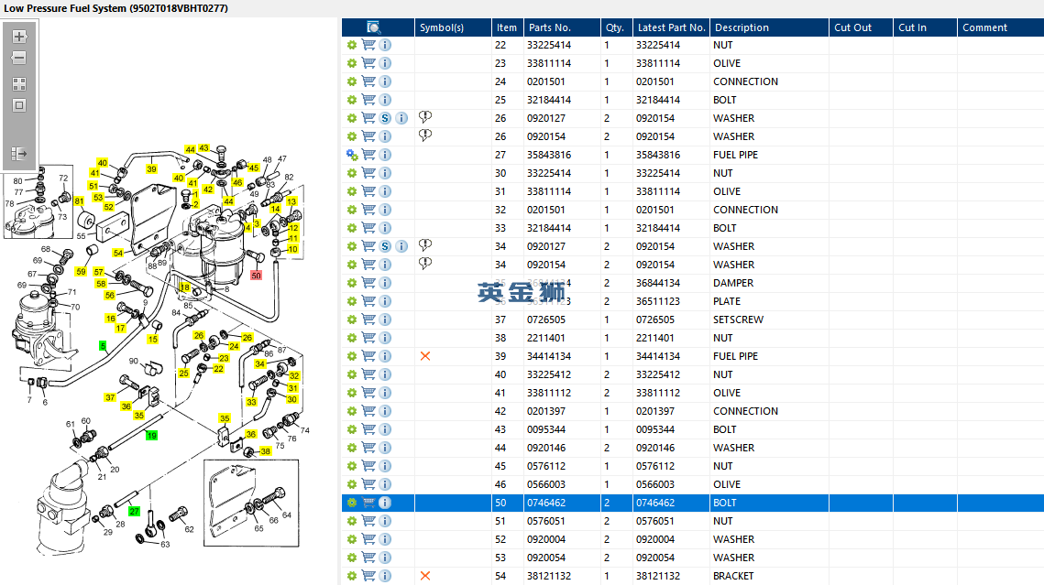Select part number 0576112 NUT row
This screenshot has height=585, width=1044.
[546, 466]
